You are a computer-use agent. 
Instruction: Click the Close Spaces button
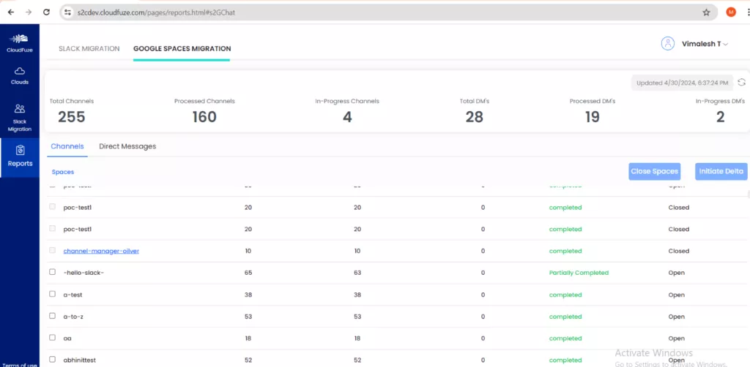[x=654, y=171]
